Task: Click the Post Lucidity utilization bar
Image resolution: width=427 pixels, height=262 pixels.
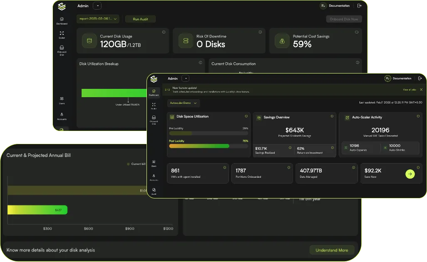Action: (209, 146)
